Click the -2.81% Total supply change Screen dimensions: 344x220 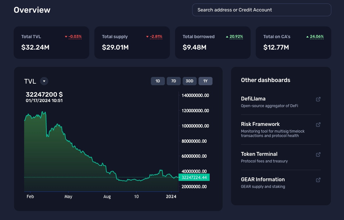(x=156, y=37)
